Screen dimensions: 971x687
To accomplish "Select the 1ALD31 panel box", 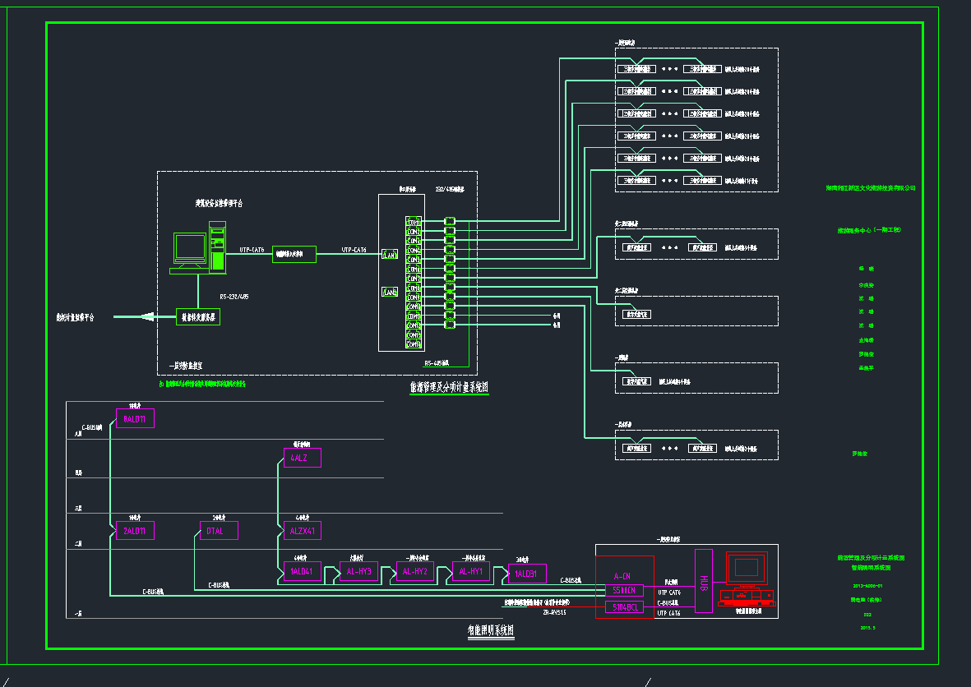I will coord(527,574).
